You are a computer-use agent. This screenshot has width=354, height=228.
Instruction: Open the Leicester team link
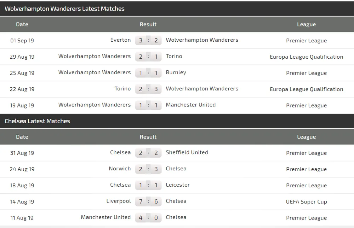point(178,185)
